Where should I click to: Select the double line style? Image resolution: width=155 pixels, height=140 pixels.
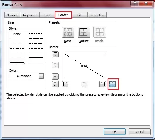(x=36, y=62)
